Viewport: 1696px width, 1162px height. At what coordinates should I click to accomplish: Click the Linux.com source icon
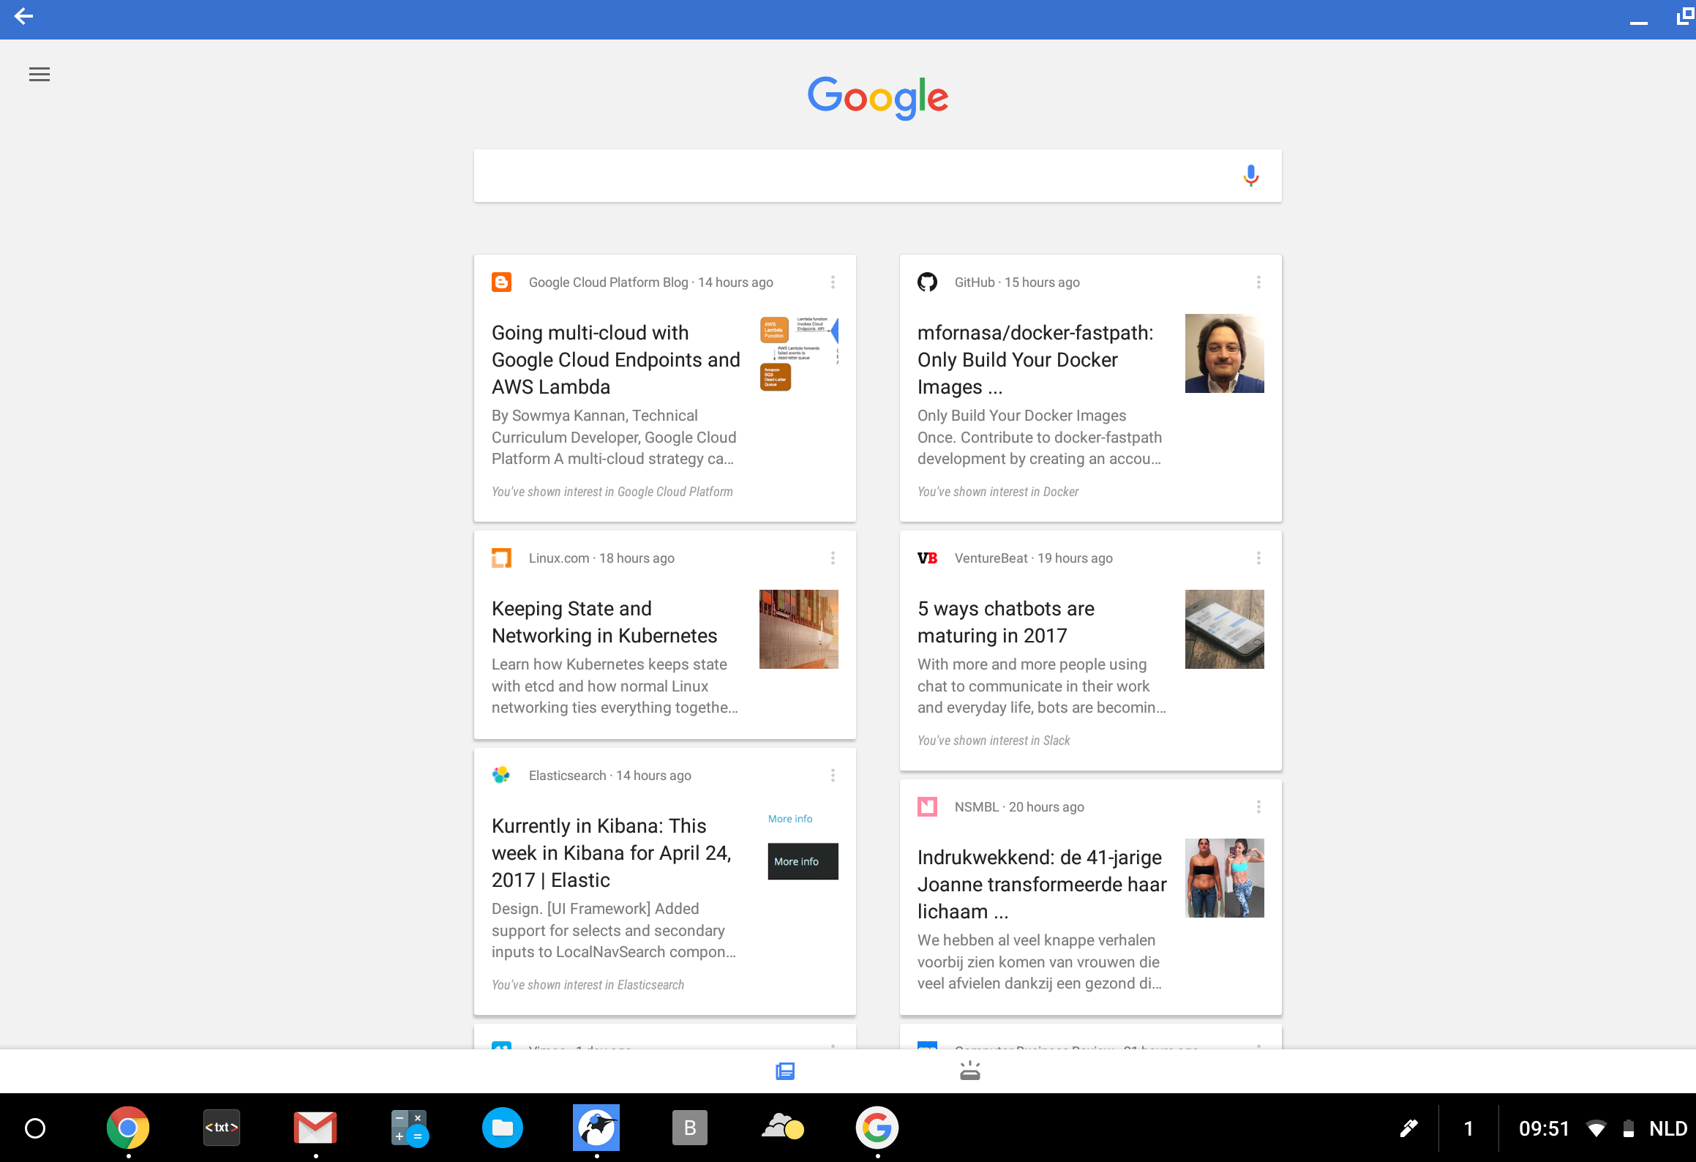pos(501,558)
